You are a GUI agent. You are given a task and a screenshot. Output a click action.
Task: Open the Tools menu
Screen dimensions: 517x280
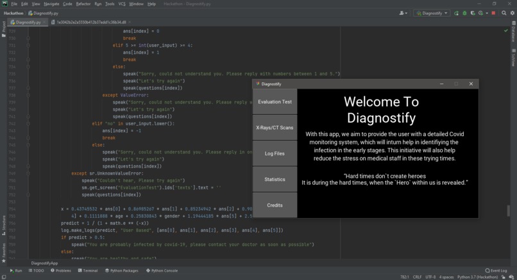click(110, 4)
